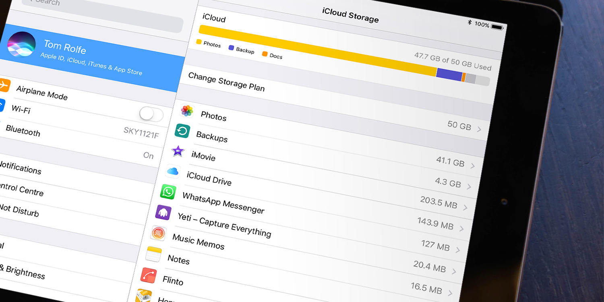Tap the Yeti app icon
Screen dimensions: 604x302
(x=163, y=212)
